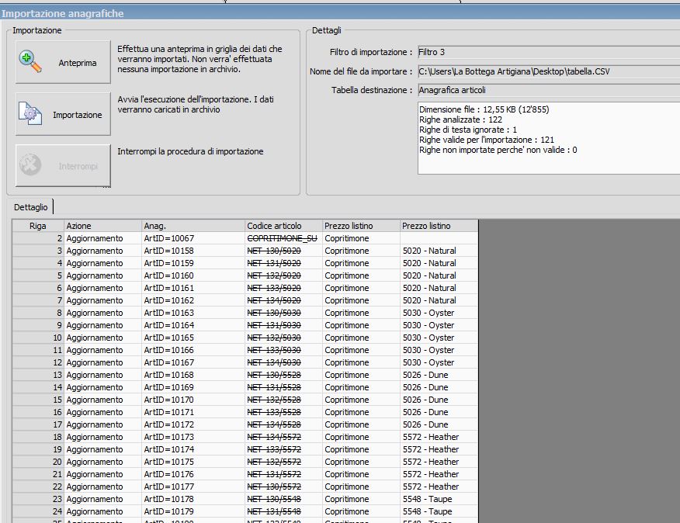The height and width of the screenshot is (523, 680).
Task: Click the disabled Interrompi cross icon
Action: click(30, 165)
